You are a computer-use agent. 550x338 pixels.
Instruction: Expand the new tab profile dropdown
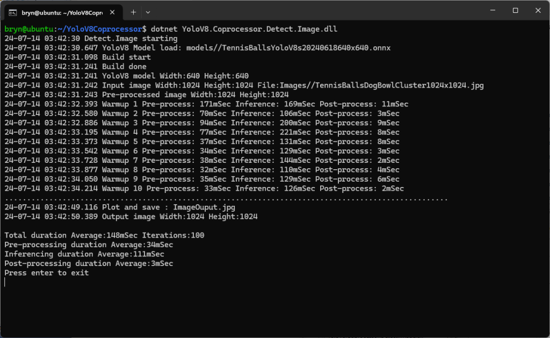coord(148,11)
